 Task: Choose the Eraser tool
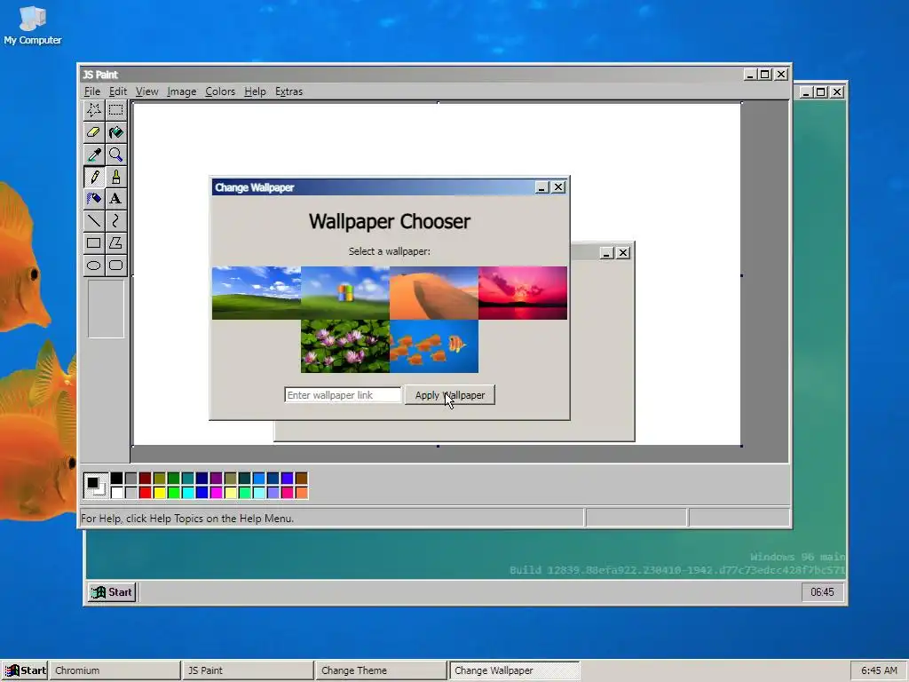pos(94,132)
